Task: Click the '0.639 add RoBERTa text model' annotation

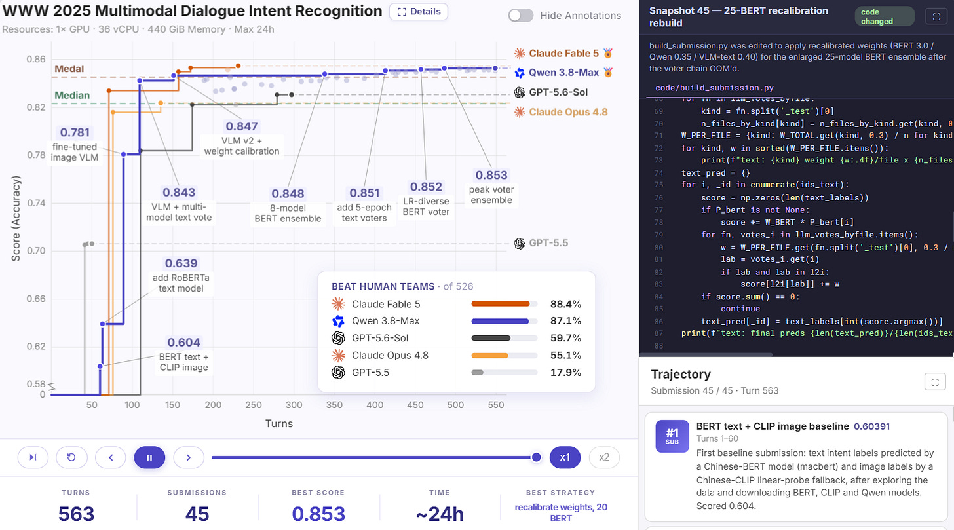Action: click(181, 276)
